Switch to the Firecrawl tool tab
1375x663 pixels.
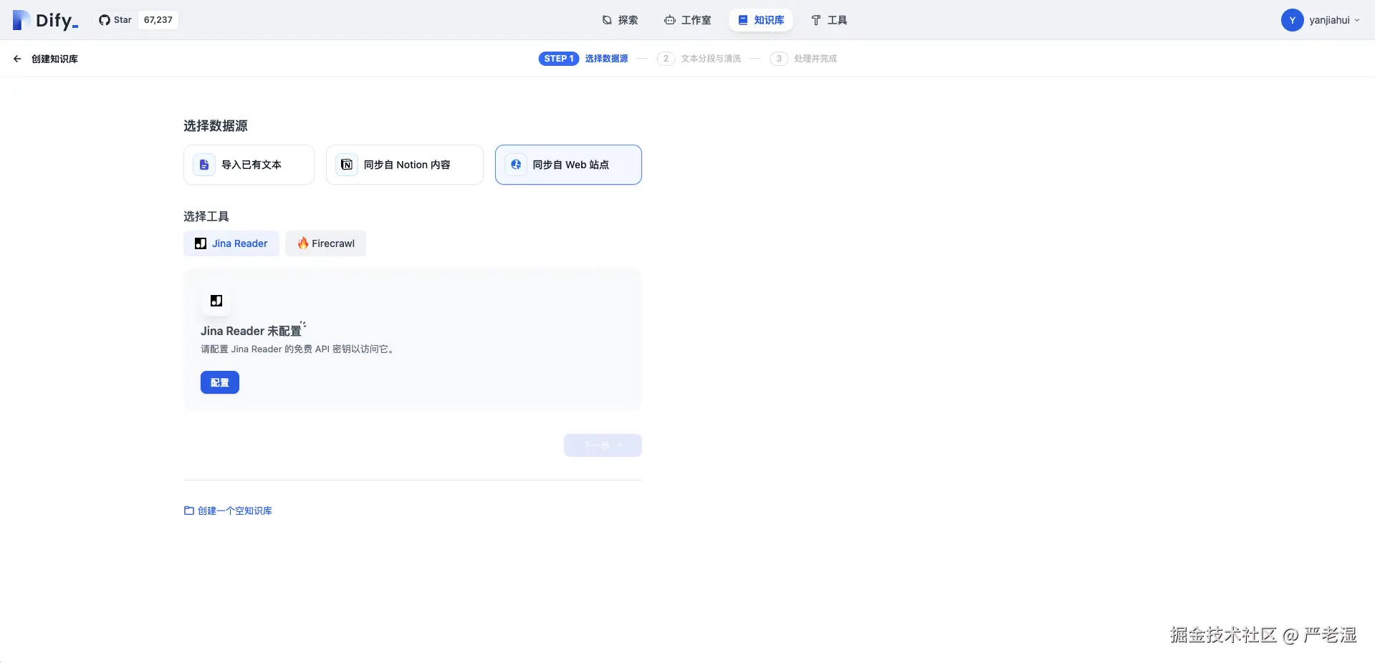326,243
